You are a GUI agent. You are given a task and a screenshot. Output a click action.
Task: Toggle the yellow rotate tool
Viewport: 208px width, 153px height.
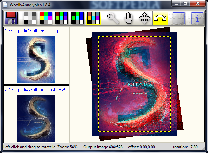160,18
